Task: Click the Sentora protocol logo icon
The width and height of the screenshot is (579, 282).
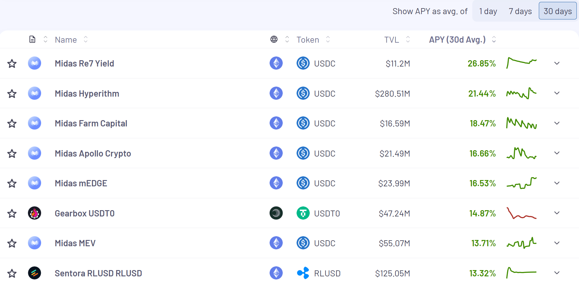Action: [35, 273]
